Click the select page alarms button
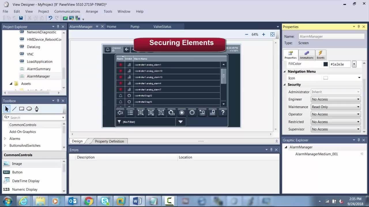Viewport: 369px width, 207px height. click(x=161, y=113)
